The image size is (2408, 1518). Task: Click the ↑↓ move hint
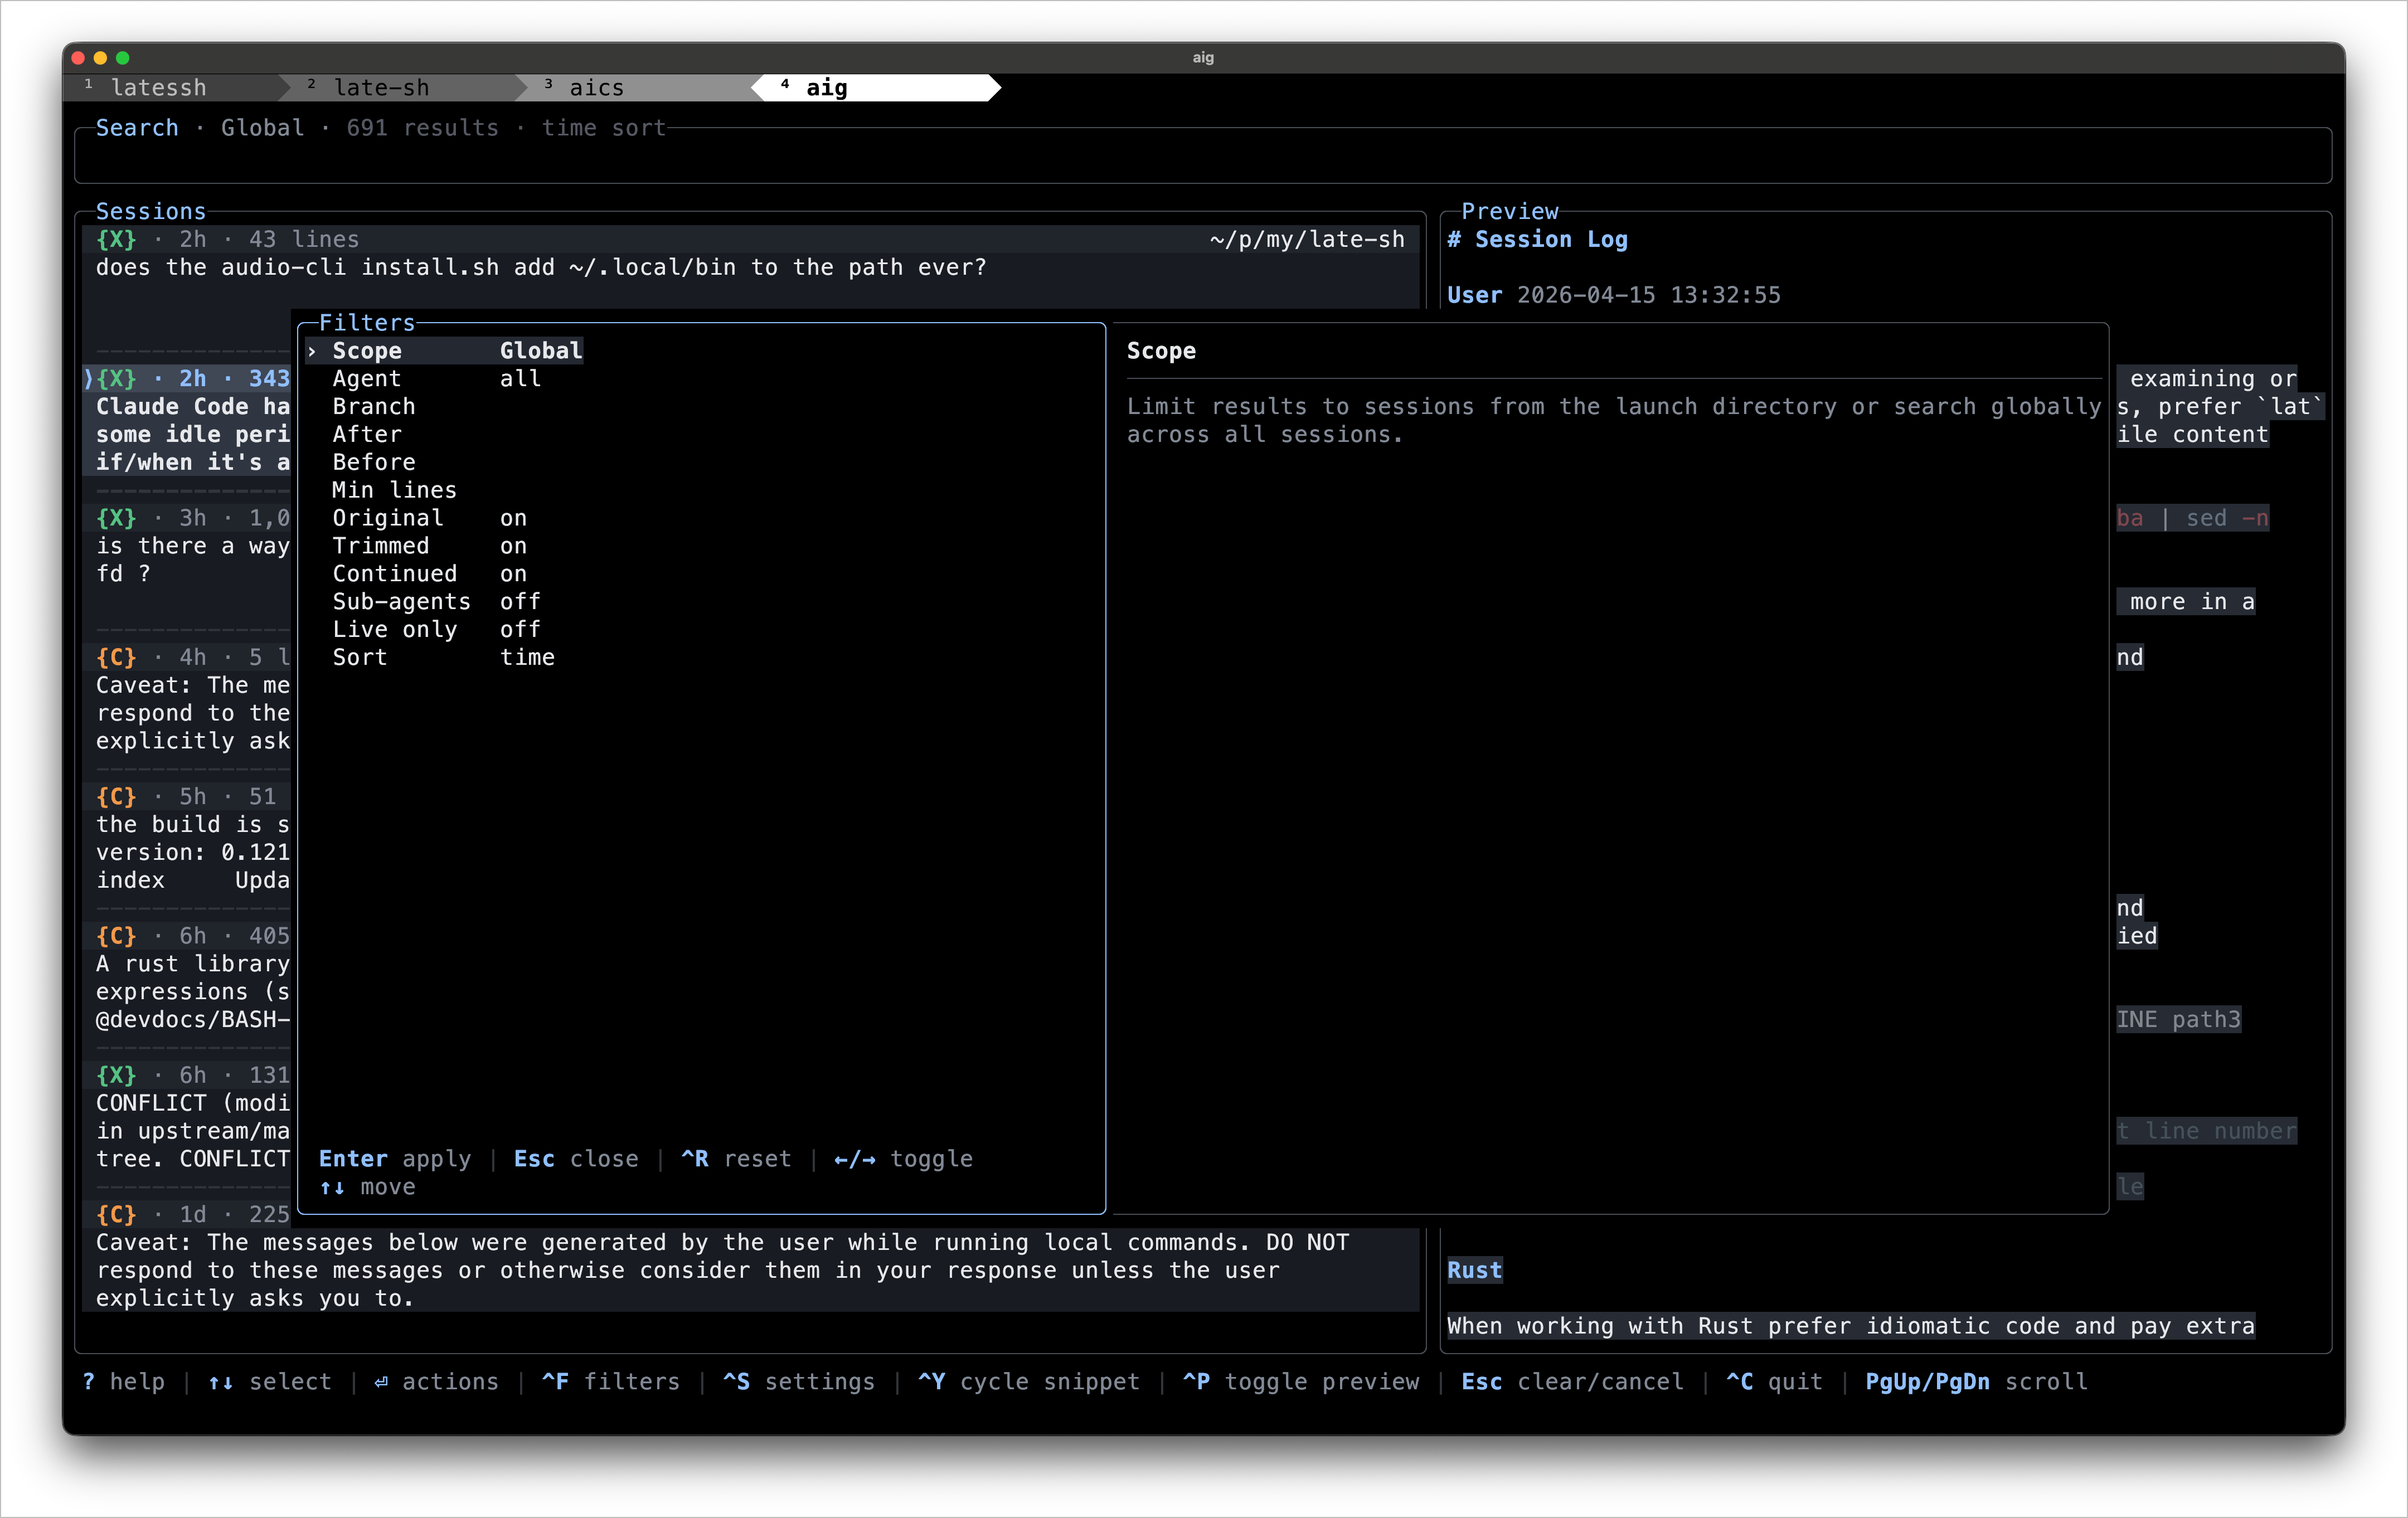pyautogui.click(x=368, y=1187)
